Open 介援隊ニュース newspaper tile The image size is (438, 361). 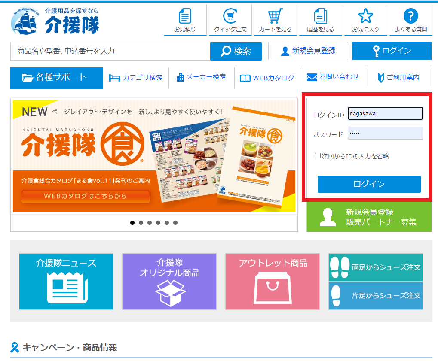[x=66, y=281]
